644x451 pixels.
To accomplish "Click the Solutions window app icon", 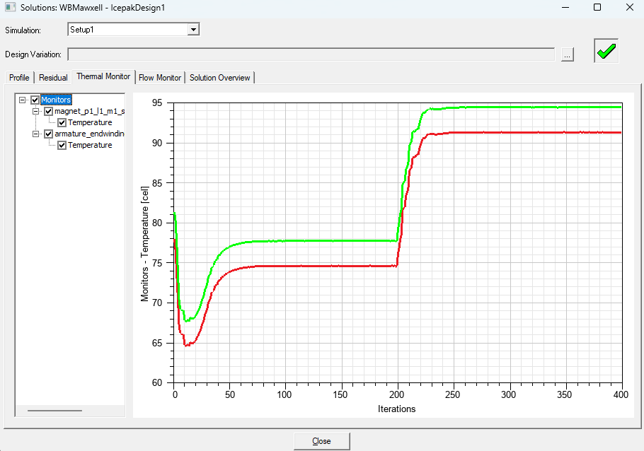I will coord(10,7).
